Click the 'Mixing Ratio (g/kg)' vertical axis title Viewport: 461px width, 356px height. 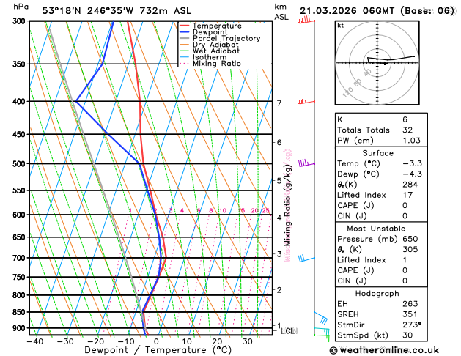pyautogui.click(x=287, y=205)
